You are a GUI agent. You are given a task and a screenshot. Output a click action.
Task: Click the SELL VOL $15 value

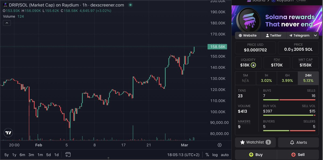(312, 111)
